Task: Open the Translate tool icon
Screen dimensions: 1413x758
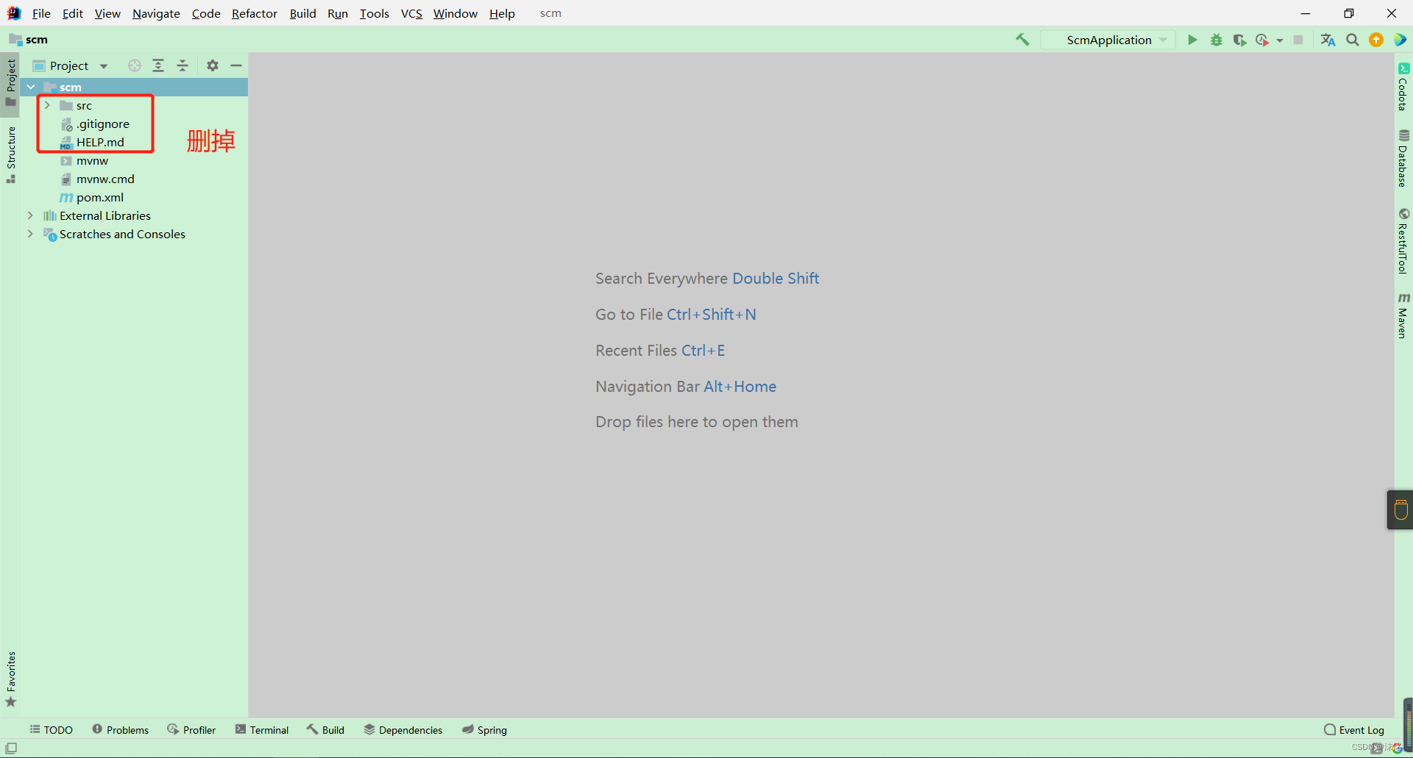Action: (x=1328, y=40)
